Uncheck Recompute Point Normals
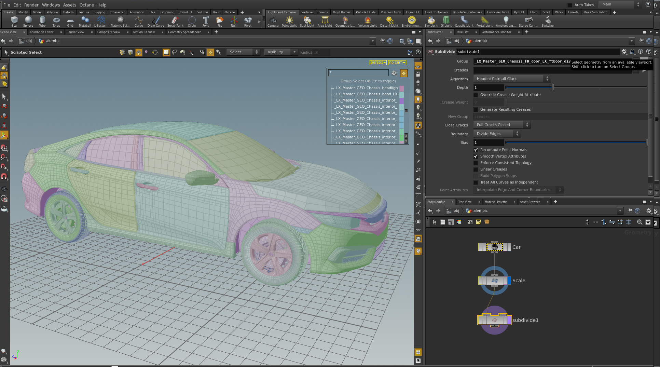 476,150
